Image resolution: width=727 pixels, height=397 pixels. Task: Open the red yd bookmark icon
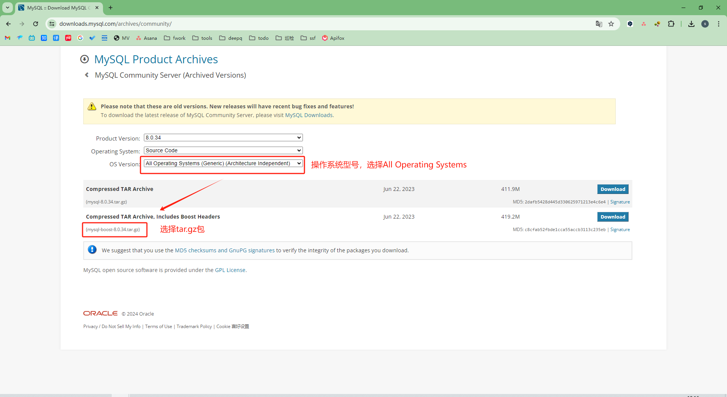click(x=68, y=38)
